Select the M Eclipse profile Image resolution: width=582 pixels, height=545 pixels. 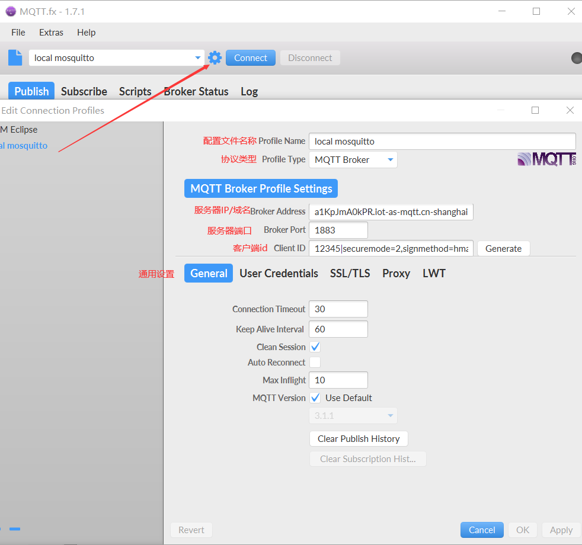(x=19, y=129)
